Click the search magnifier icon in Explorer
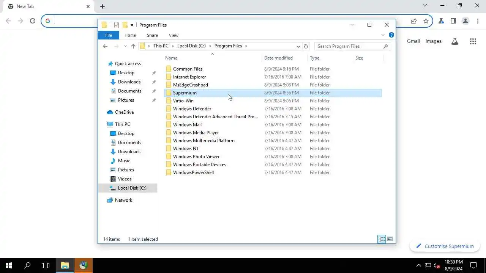The image size is (486, 273). 386,46
